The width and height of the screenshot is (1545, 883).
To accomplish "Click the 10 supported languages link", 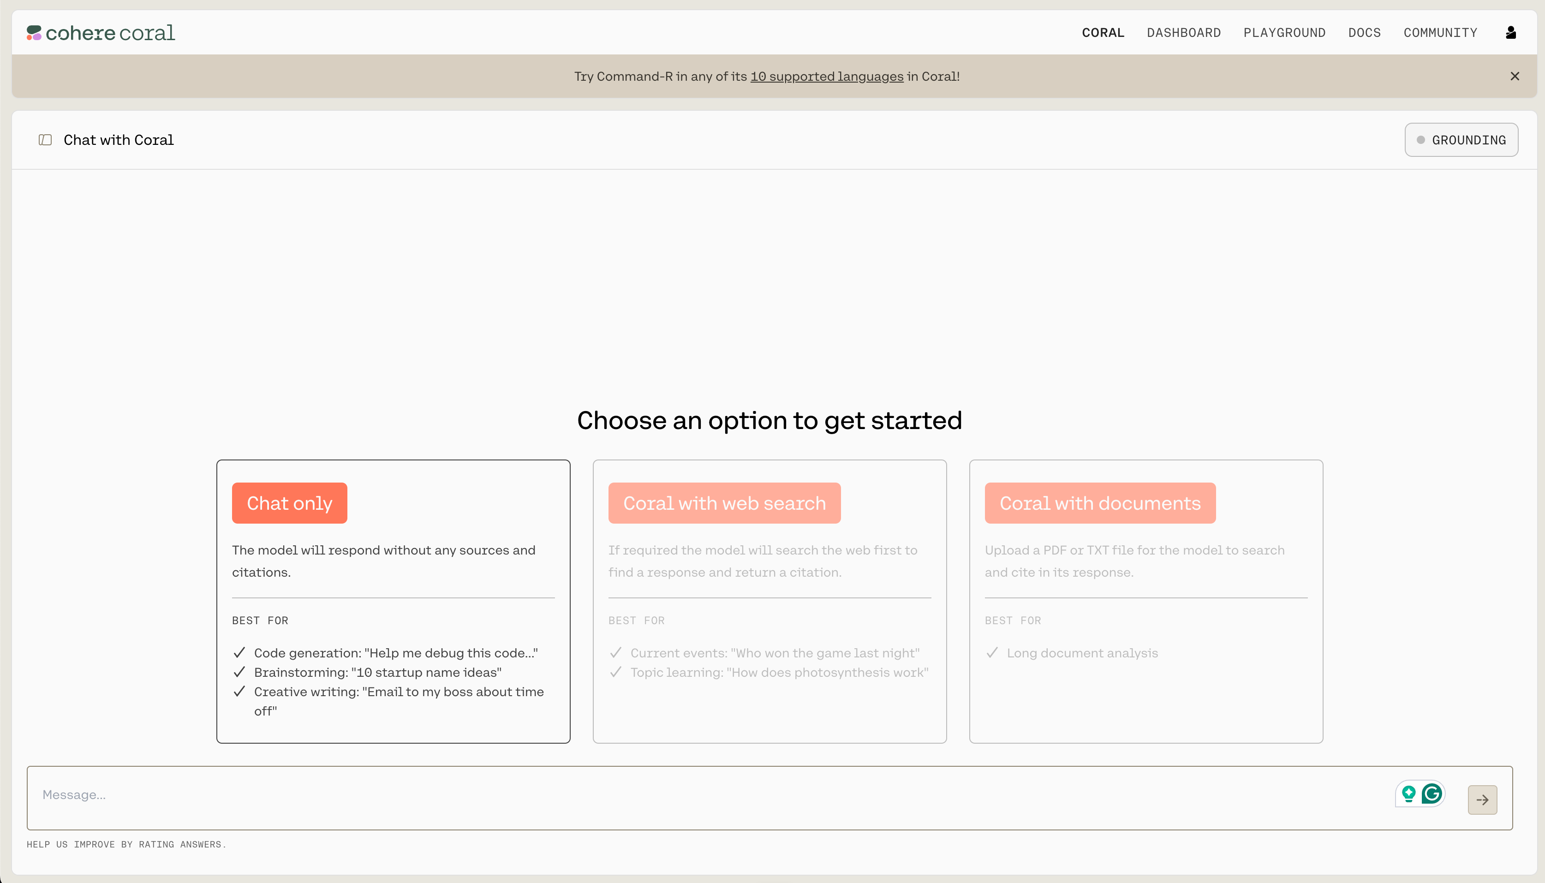I will (828, 75).
